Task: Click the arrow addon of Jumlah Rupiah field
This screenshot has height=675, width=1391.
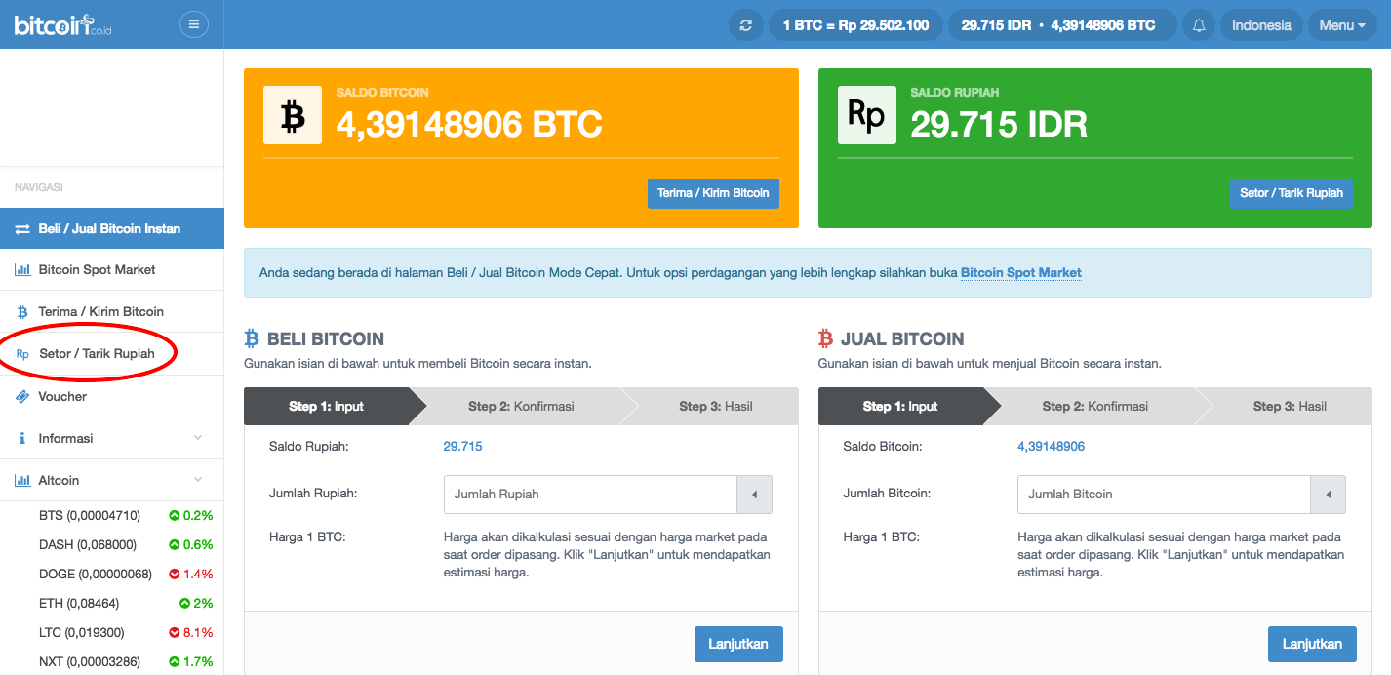Action: [754, 495]
